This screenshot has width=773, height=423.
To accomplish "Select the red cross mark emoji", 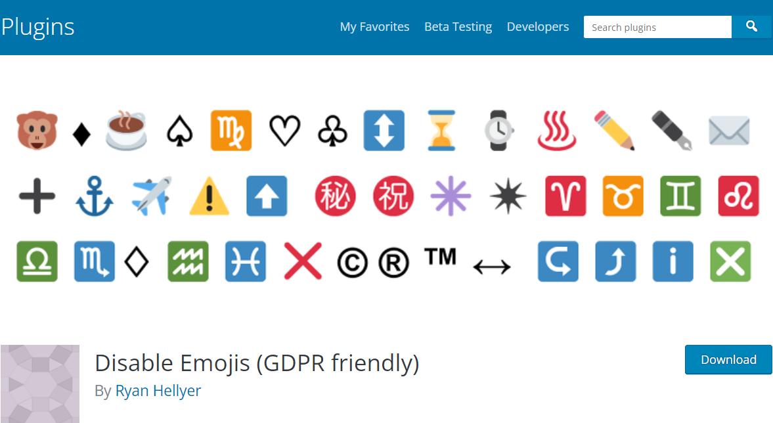I will click(x=303, y=261).
